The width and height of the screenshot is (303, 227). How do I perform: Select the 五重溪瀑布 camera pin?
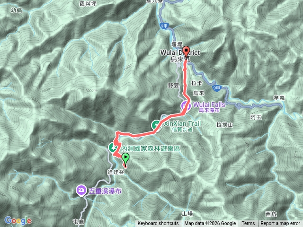click(x=81, y=191)
